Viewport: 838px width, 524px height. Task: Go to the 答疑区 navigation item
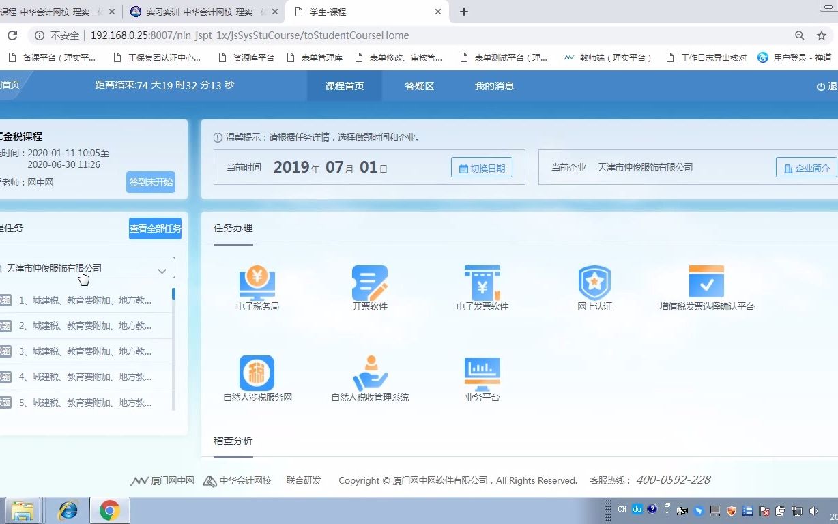point(418,86)
